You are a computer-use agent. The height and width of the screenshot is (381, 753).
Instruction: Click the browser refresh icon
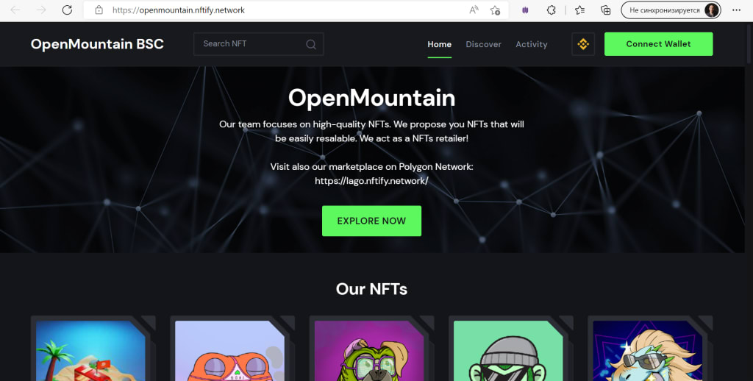coord(67,10)
